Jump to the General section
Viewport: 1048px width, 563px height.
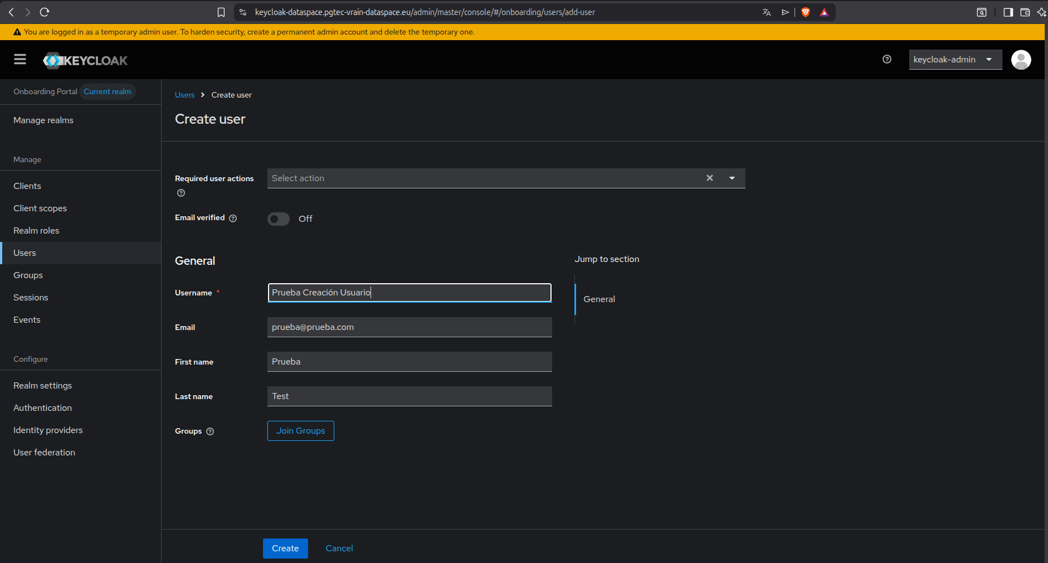tap(599, 299)
